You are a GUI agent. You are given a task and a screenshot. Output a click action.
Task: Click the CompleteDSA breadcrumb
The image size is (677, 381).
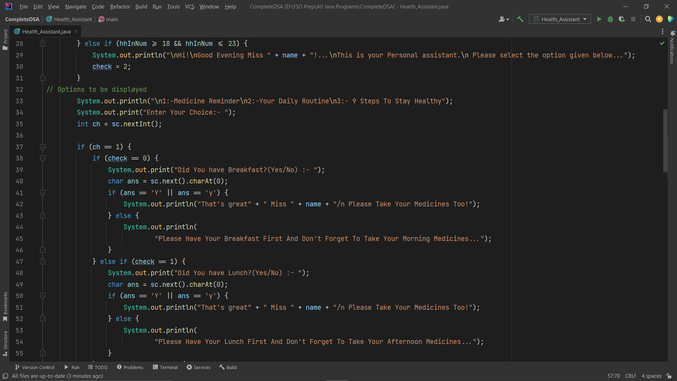coord(22,19)
